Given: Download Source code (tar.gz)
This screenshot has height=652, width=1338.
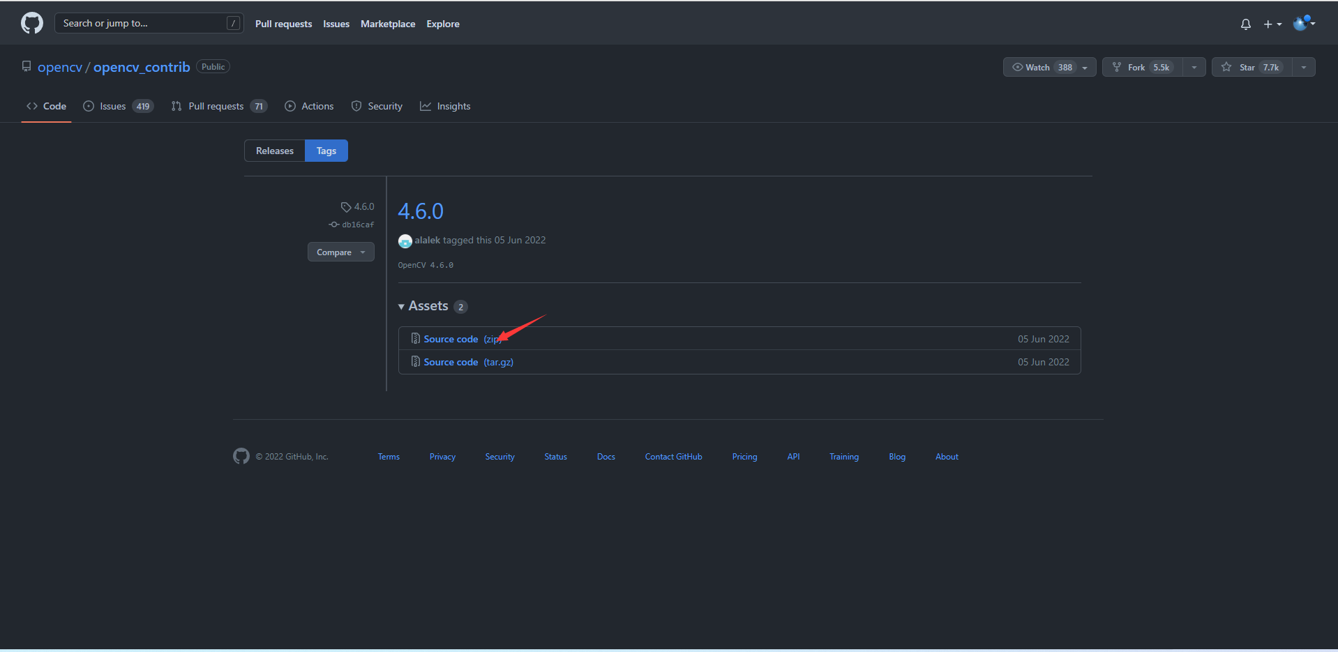Looking at the screenshot, I should click(x=469, y=362).
